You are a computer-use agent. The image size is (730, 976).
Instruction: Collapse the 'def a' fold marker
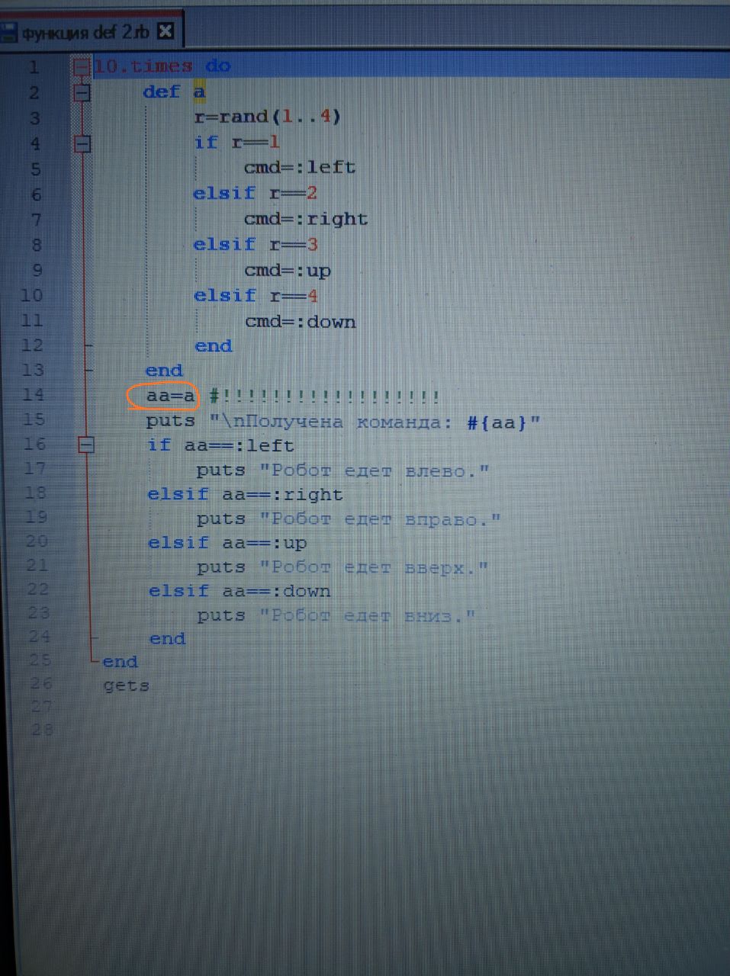click(x=82, y=93)
